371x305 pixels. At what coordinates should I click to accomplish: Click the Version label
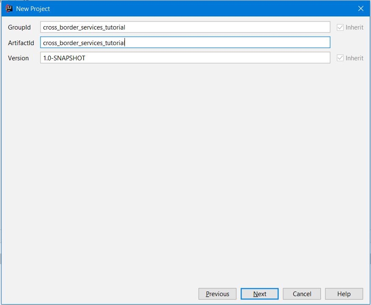(x=18, y=58)
